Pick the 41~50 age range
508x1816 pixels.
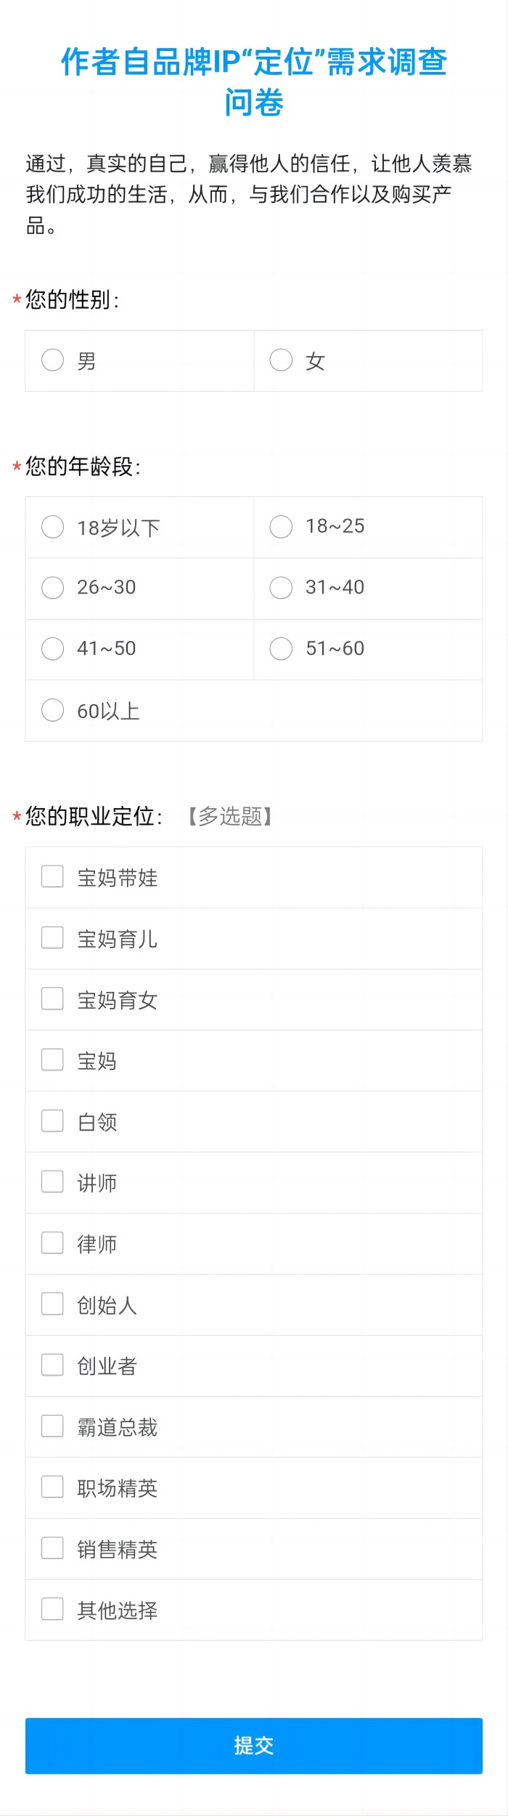[53, 649]
